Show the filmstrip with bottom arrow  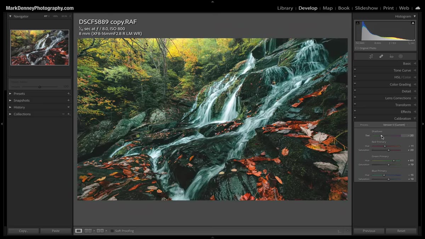coord(212,238)
